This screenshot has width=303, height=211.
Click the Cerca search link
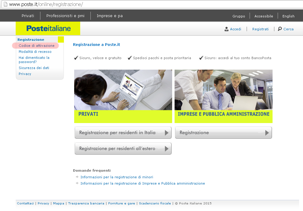289,29
